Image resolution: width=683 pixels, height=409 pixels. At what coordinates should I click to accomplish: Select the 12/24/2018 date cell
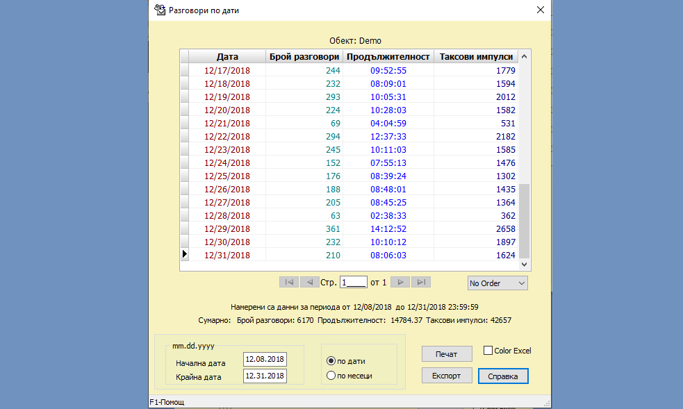[227, 162]
